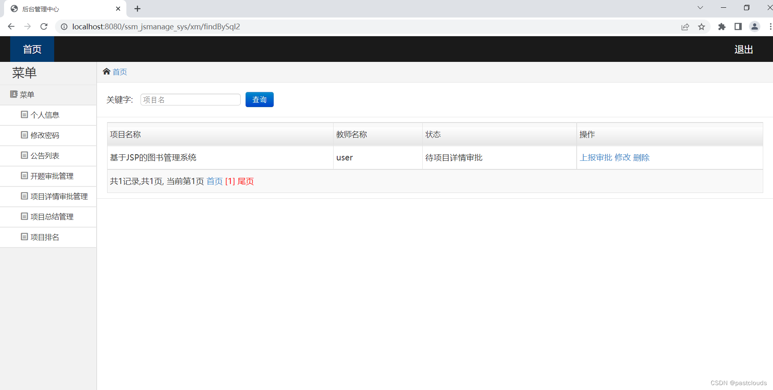
Task: Go to 尾页 in the pagination
Action: tap(246, 181)
